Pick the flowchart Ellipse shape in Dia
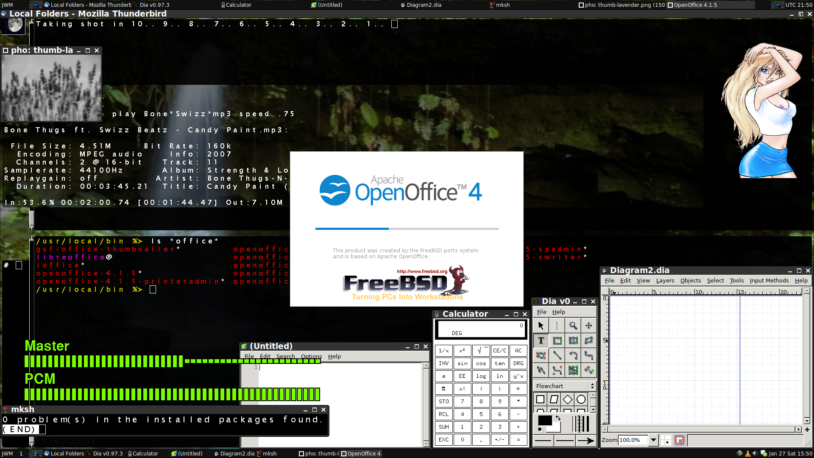This screenshot has height=458, width=814. 581,399
